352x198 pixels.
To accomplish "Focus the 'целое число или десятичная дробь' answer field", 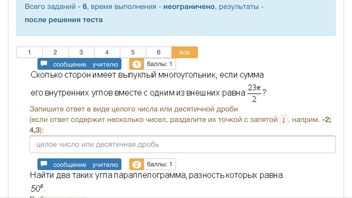I will 183,144.
